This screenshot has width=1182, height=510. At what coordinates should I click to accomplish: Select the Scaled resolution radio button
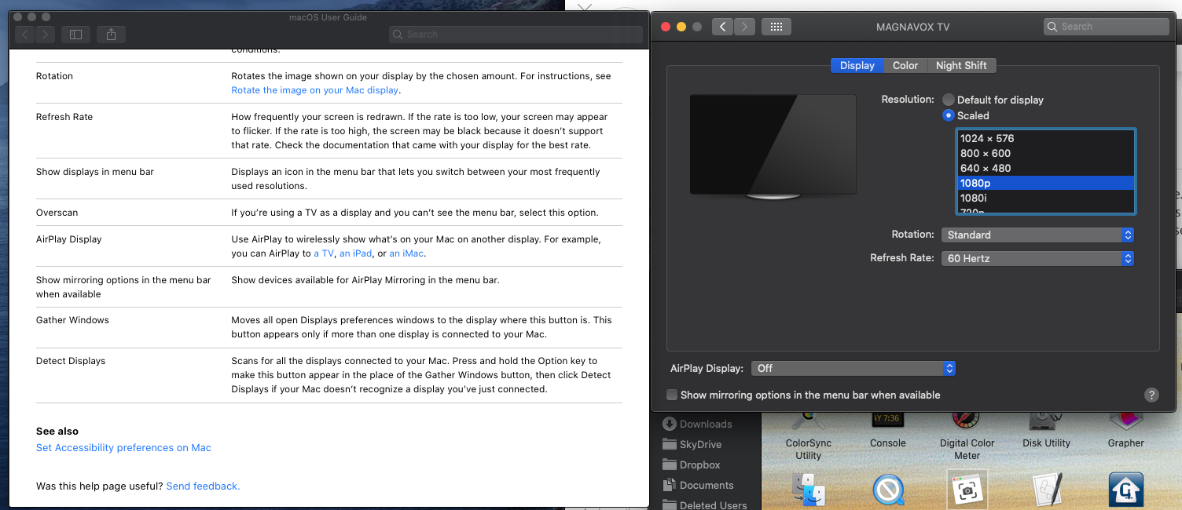pos(949,115)
